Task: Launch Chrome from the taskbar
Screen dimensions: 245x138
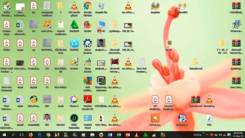Action: [x=48, y=135]
